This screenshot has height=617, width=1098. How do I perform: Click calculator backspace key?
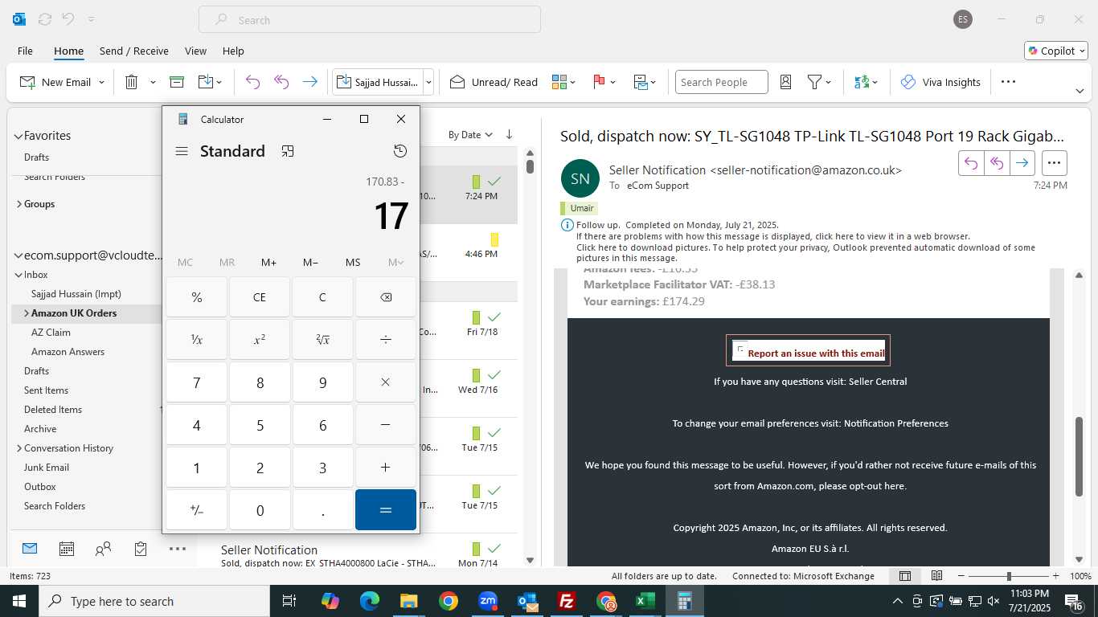pos(386,297)
